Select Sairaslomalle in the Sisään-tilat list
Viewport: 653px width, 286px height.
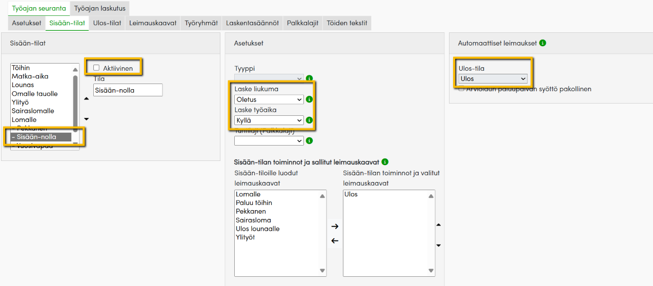[x=33, y=111]
